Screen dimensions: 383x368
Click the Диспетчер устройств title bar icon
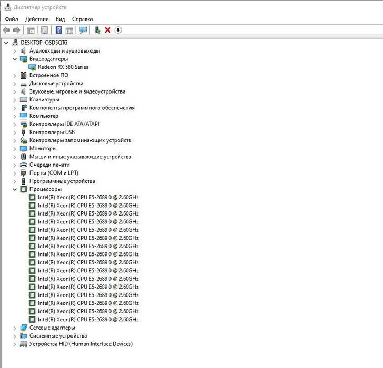[7, 7]
